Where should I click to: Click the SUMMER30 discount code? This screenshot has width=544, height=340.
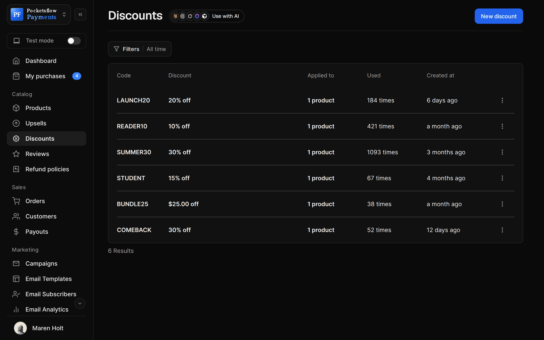click(x=134, y=152)
